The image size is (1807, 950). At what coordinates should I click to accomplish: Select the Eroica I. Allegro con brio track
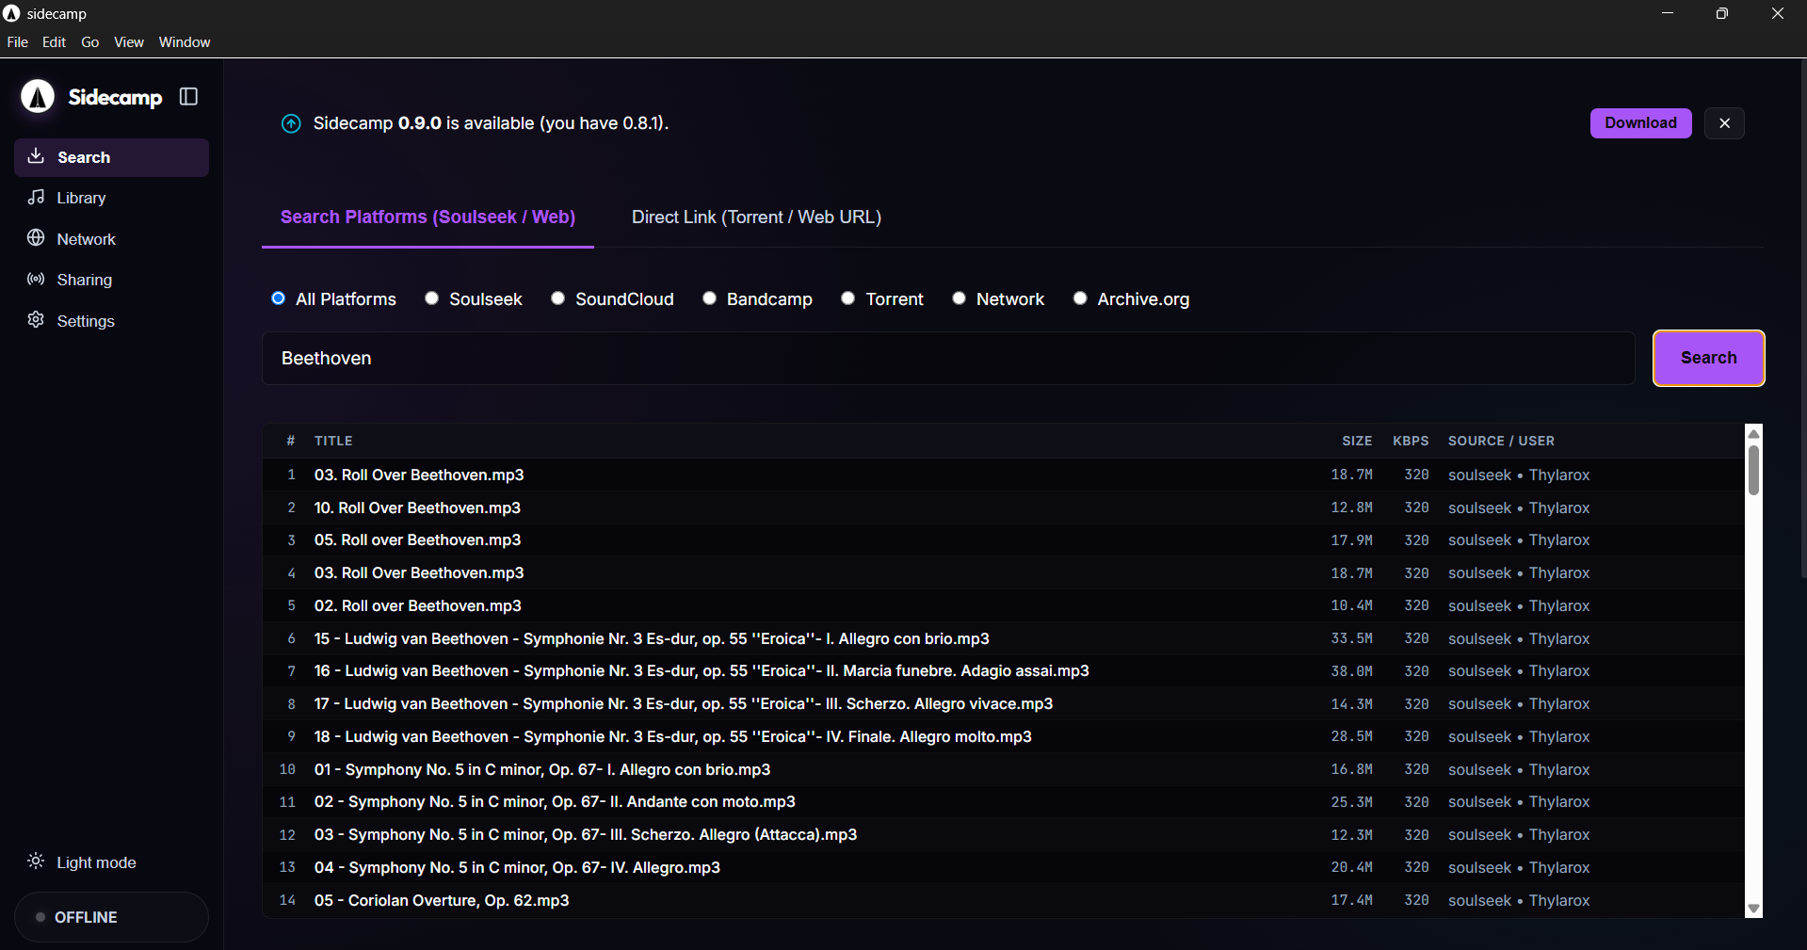(1004, 638)
